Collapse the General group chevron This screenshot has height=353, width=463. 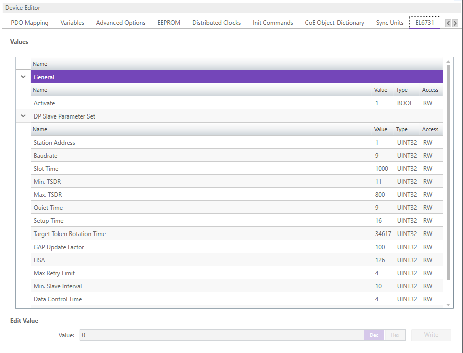(x=23, y=77)
